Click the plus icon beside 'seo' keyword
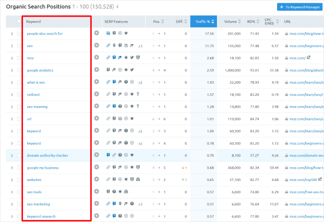Screen dimensions: 324x222 (96, 45)
